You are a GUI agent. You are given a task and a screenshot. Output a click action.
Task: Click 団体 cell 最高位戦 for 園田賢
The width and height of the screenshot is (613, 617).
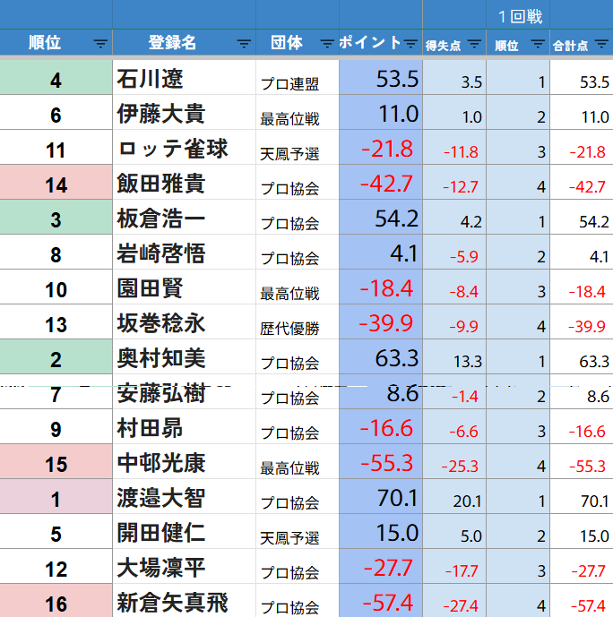click(x=298, y=287)
